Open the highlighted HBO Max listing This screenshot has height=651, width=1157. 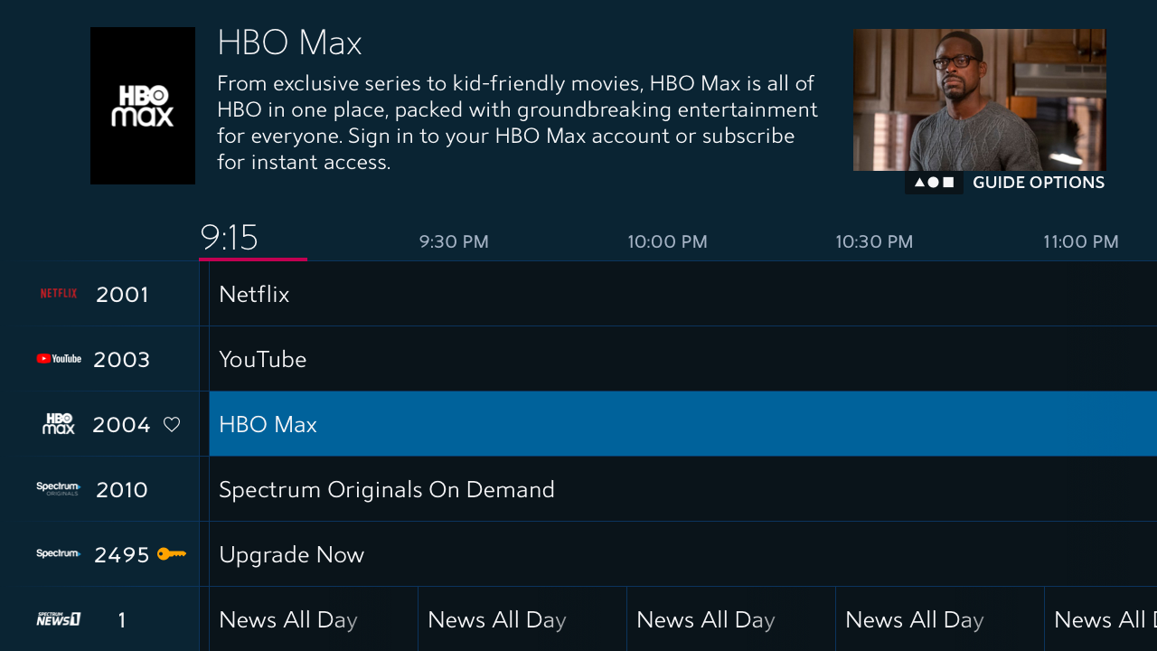tap(682, 424)
